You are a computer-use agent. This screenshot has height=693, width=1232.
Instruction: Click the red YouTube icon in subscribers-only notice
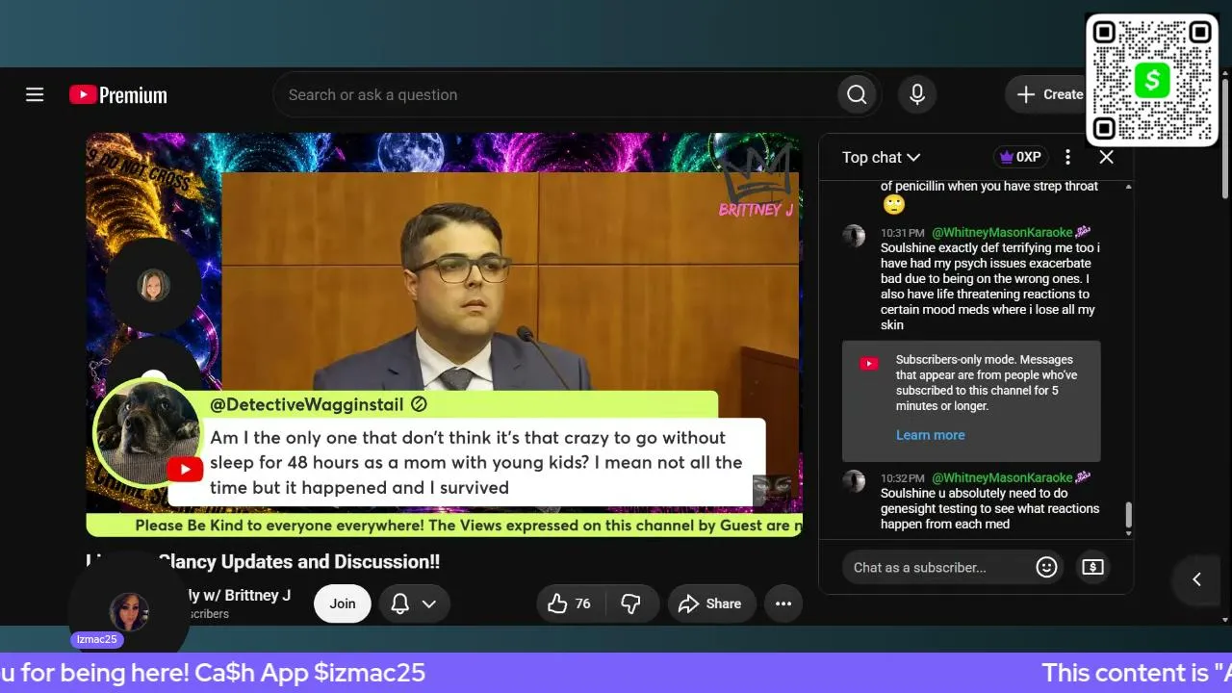(869, 364)
